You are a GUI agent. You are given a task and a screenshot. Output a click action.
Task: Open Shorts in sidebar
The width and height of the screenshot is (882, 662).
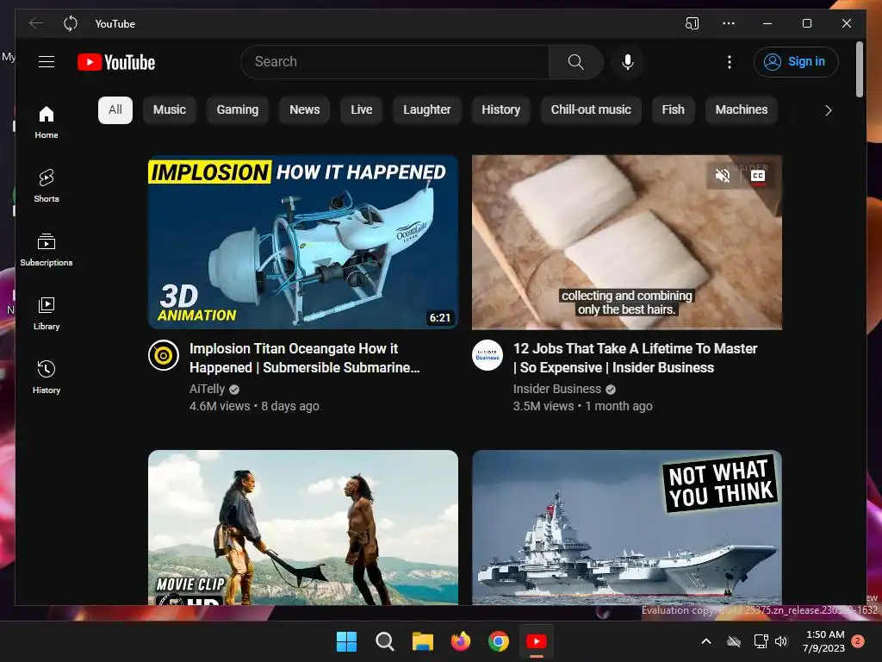(47, 186)
